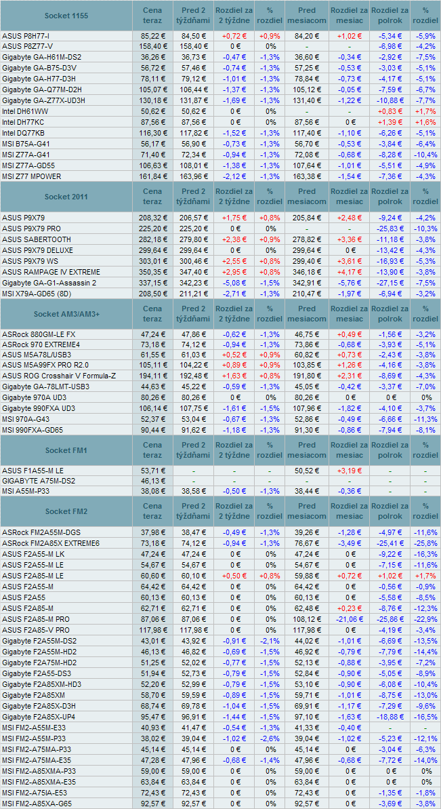Click the Gigabyte GA-Z77X-UD3H product name
Viewport: 441px width, 809px height.
[43, 100]
